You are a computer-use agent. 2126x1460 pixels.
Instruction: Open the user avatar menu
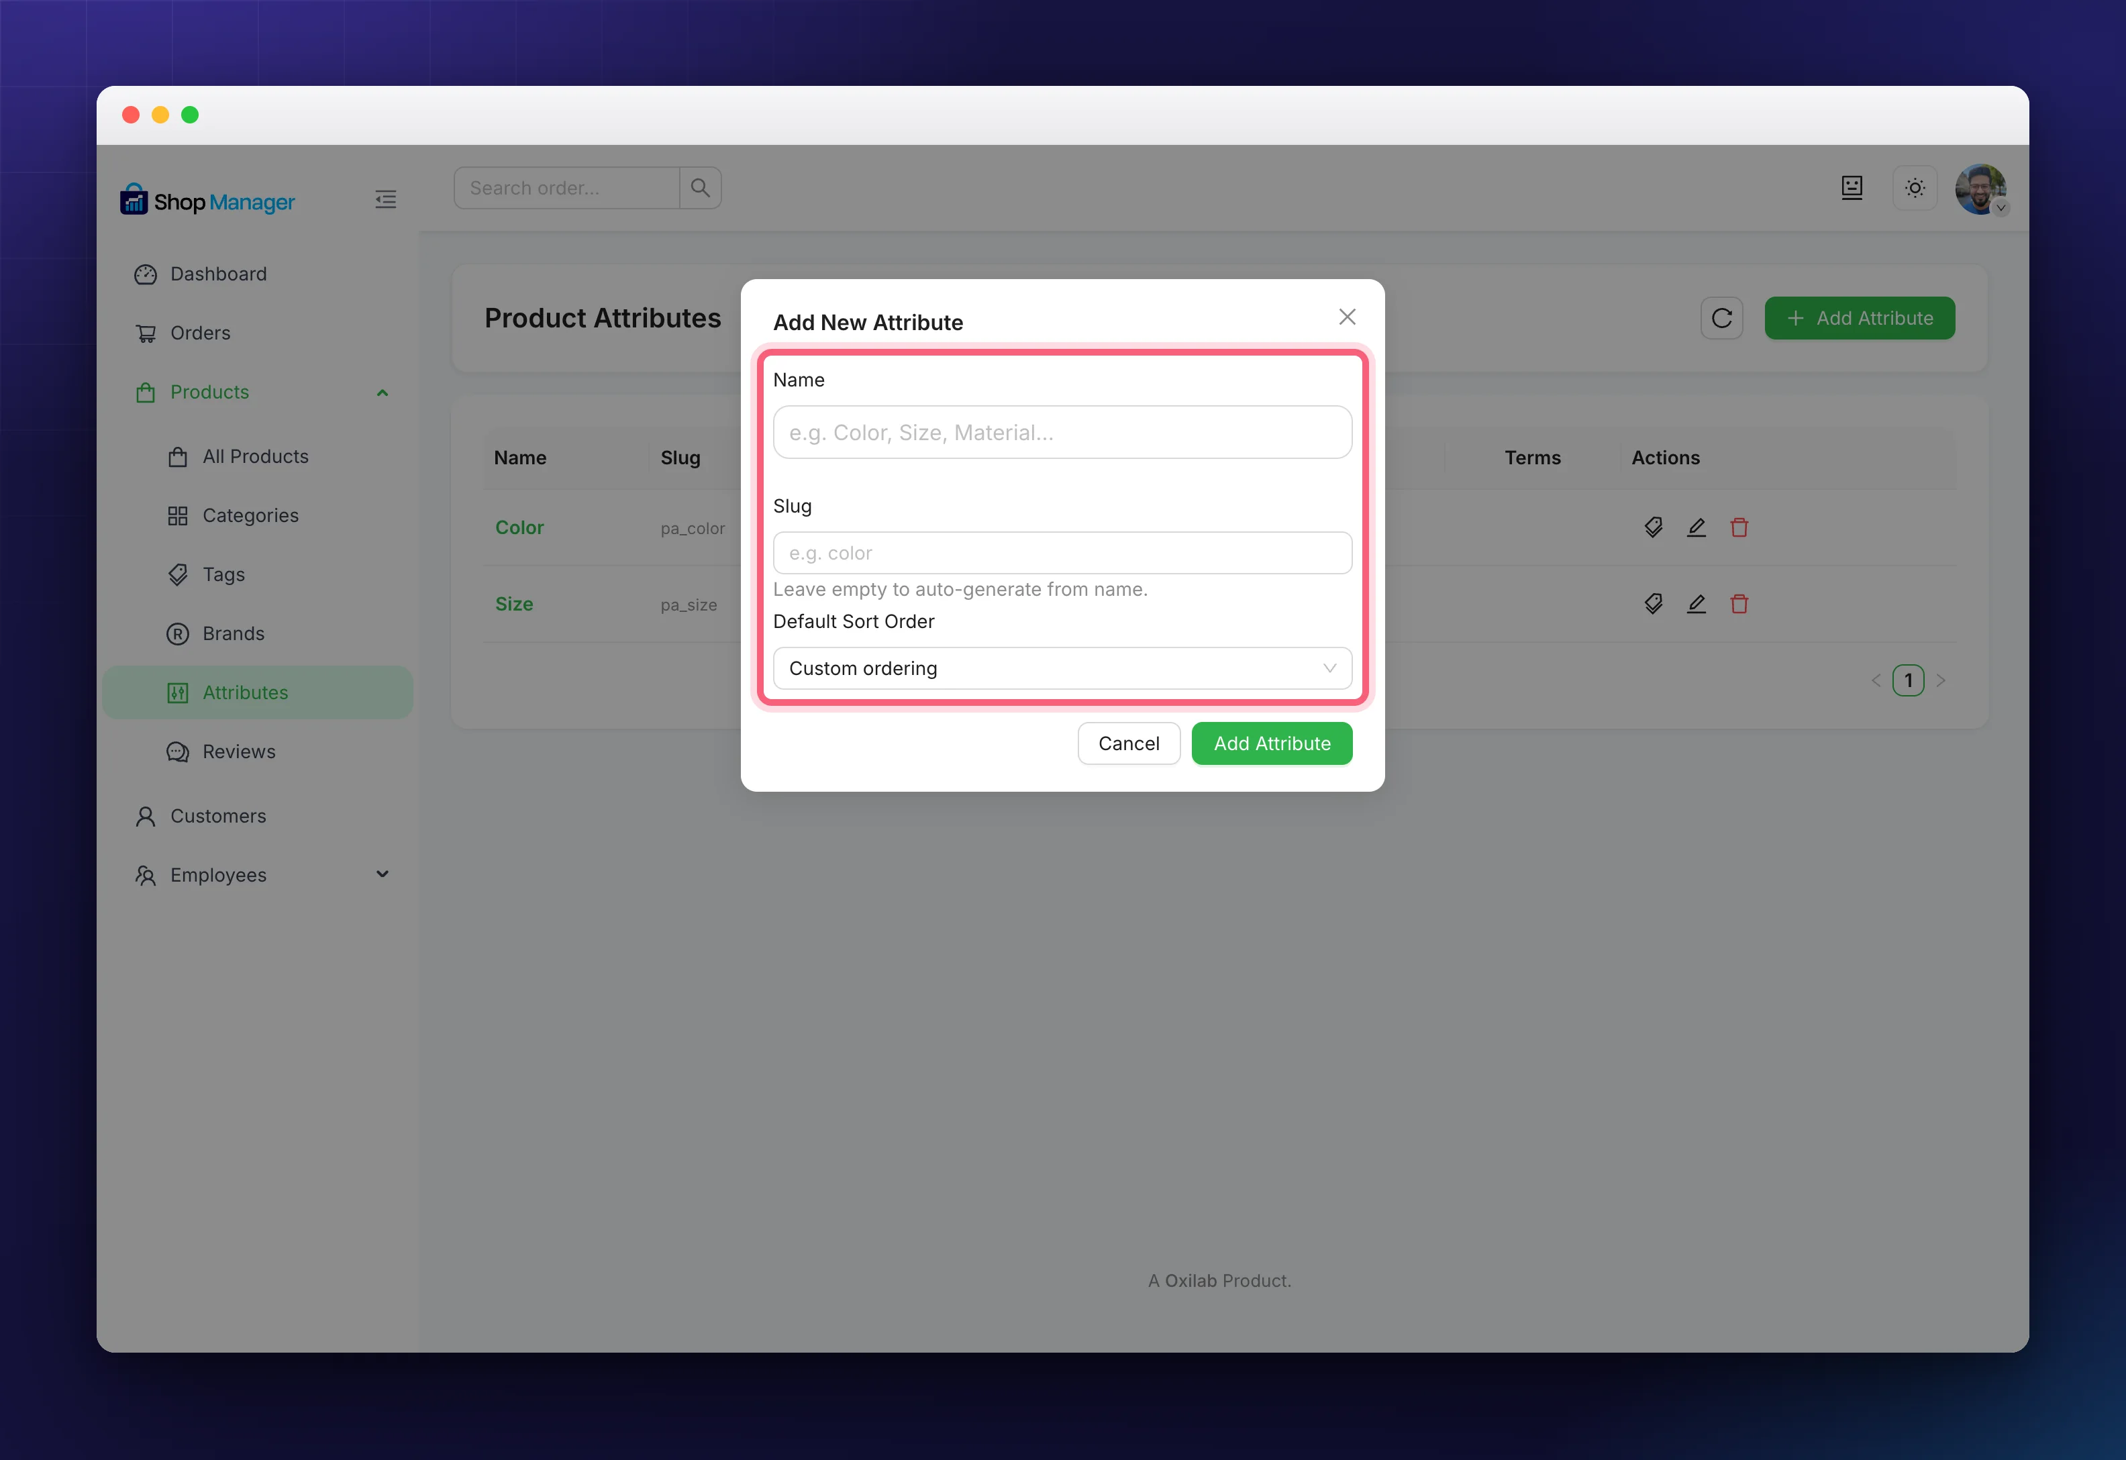1980,189
